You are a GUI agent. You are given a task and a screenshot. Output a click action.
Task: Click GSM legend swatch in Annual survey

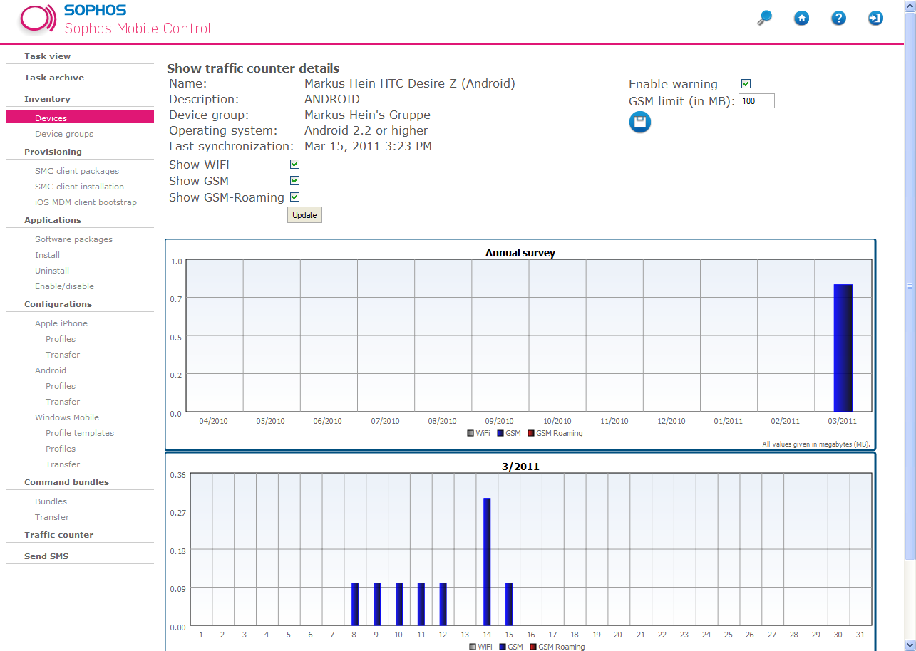(x=502, y=433)
